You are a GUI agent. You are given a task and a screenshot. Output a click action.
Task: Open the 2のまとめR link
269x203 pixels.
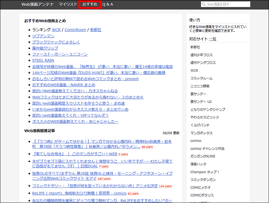87,97
